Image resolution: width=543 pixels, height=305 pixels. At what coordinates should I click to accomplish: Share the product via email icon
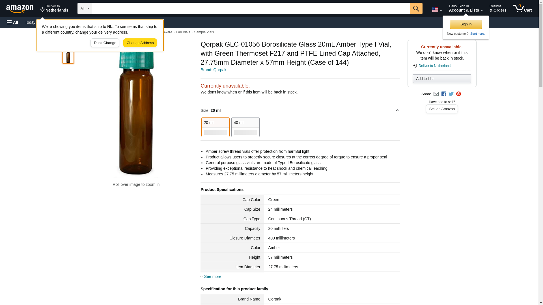click(x=436, y=94)
